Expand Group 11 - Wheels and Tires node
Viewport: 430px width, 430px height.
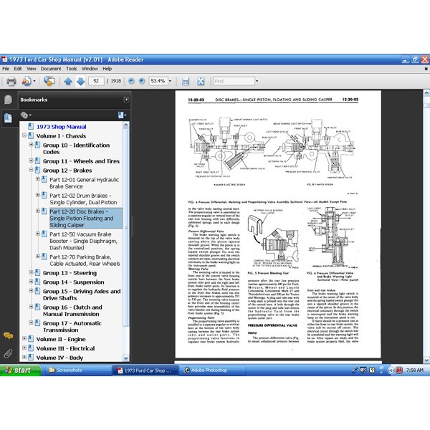31,161
